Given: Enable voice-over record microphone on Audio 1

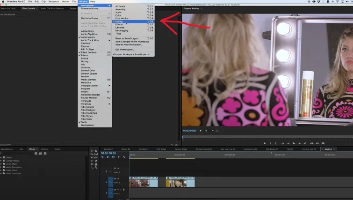Looking at the screenshot, I should (124, 190).
